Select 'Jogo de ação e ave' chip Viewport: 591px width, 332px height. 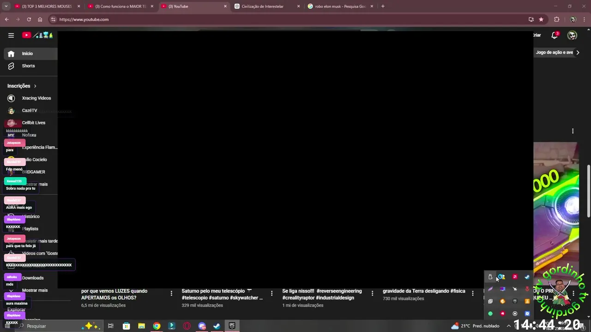pos(554,53)
